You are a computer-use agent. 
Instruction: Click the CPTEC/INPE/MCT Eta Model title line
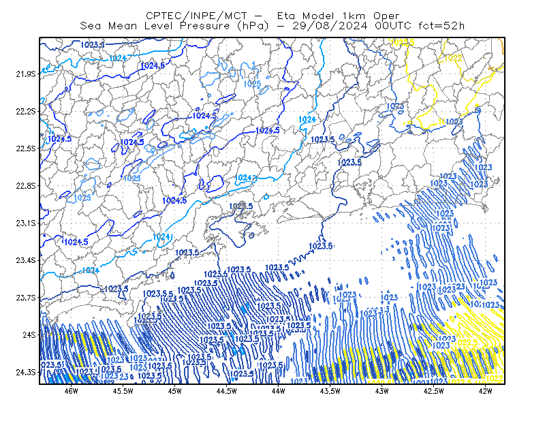pos(272,16)
